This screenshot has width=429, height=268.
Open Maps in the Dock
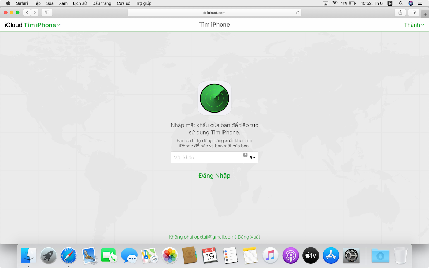tap(149, 256)
